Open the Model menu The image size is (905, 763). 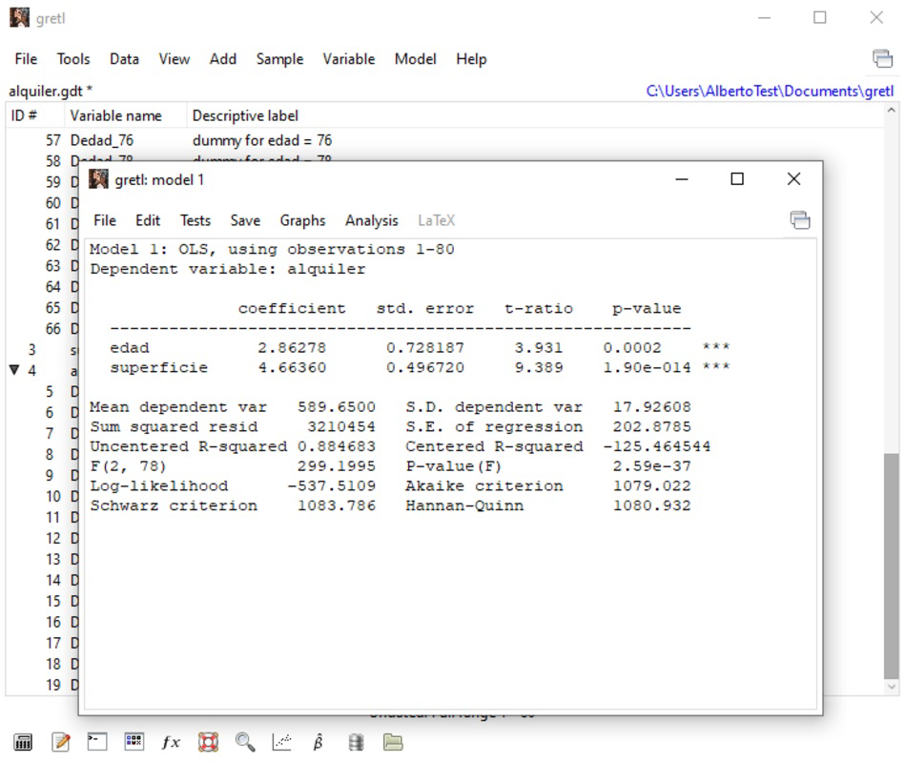[416, 59]
